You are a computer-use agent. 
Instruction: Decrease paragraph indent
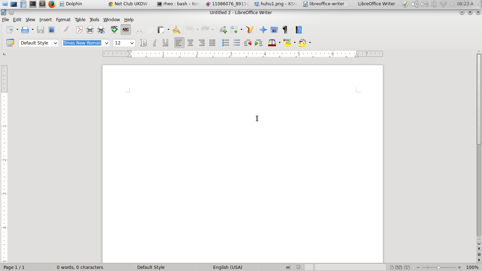248,43
